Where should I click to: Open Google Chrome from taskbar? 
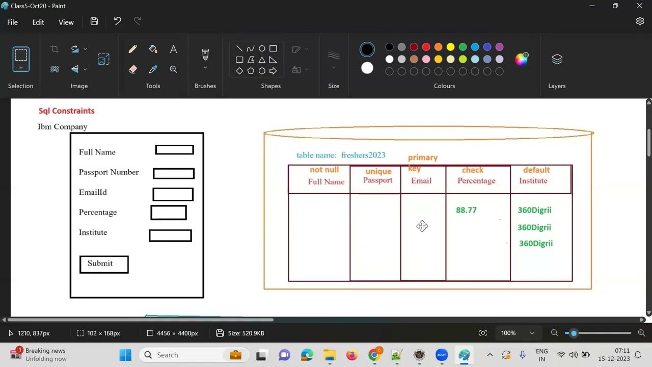374,355
